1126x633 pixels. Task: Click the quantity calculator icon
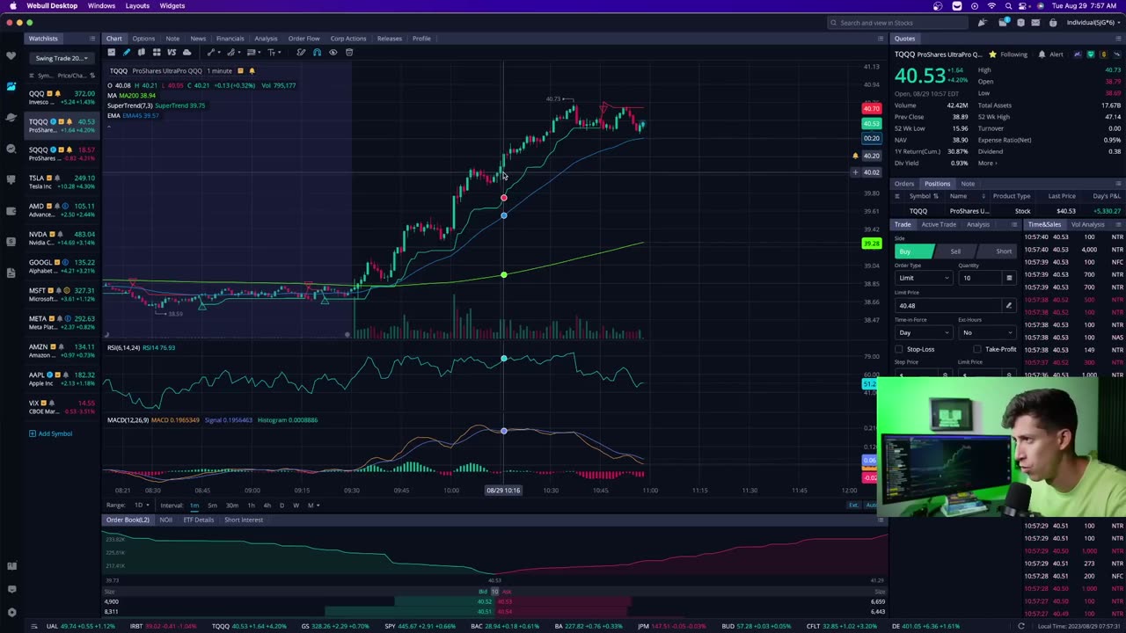point(1009,278)
